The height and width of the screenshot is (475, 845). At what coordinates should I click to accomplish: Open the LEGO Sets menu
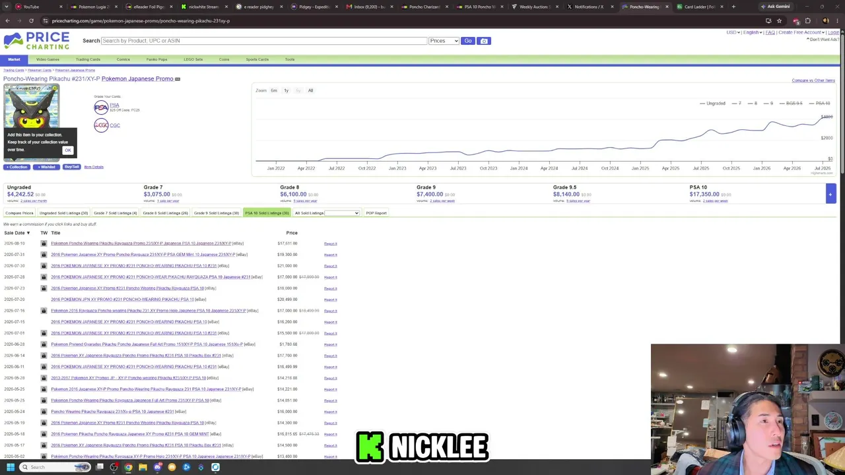tap(193, 59)
